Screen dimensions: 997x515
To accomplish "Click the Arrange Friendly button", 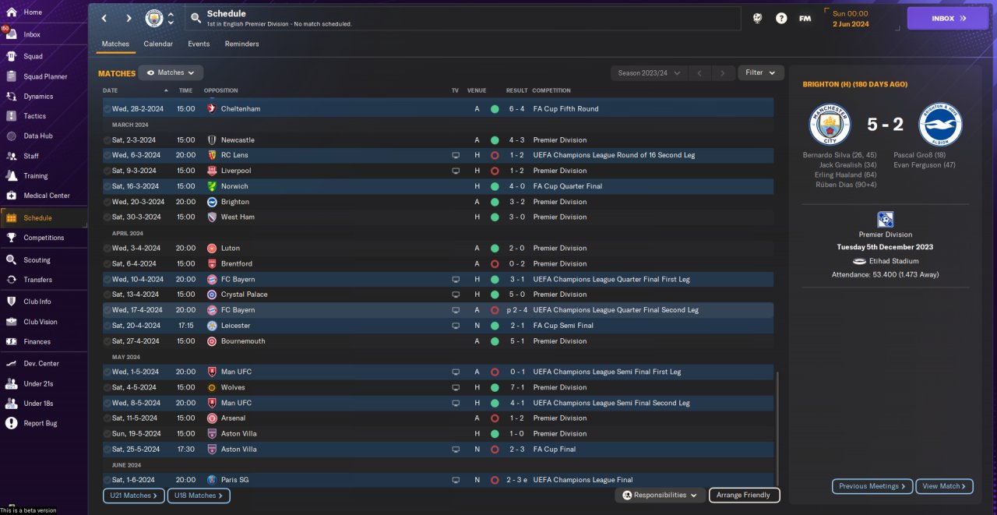I will (743, 495).
